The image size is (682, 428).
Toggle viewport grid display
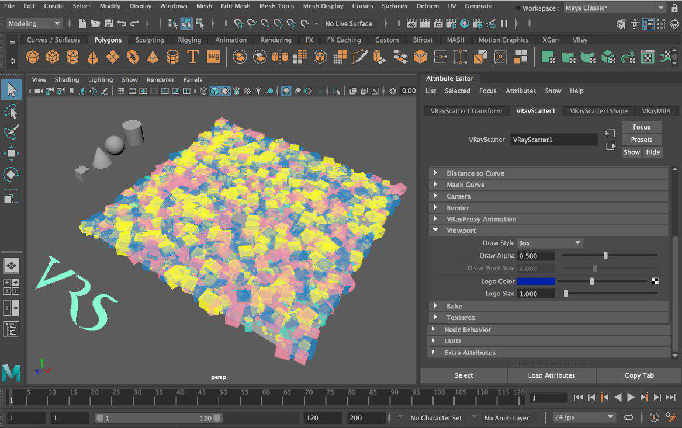click(122, 91)
